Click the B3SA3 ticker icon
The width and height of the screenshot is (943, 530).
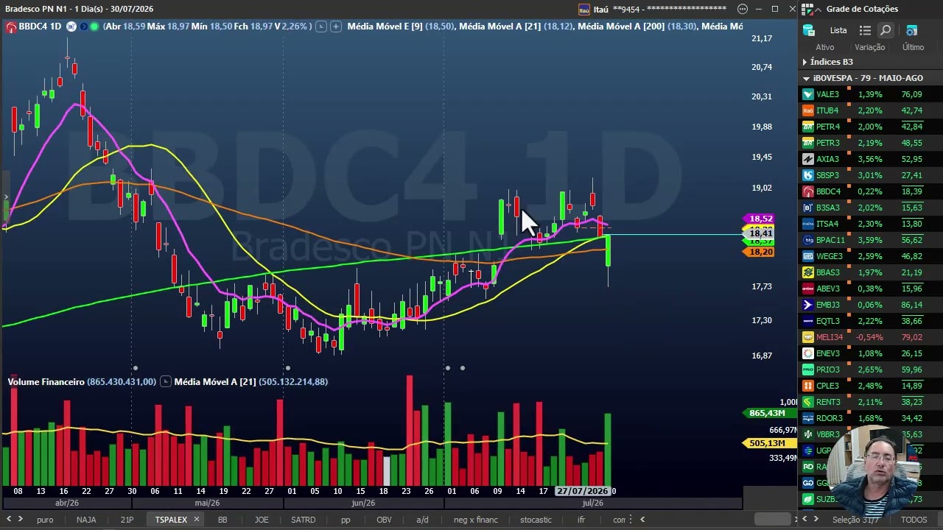808,208
